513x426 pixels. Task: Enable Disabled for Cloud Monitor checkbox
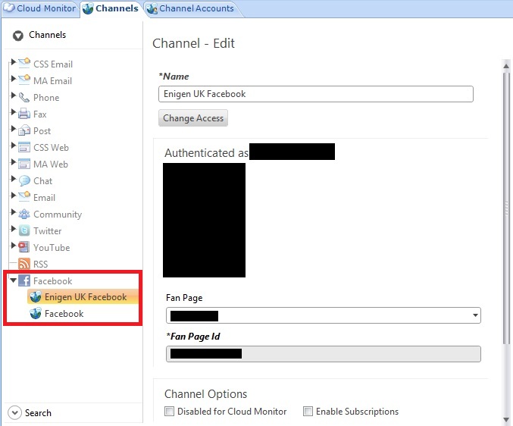[170, 412]
